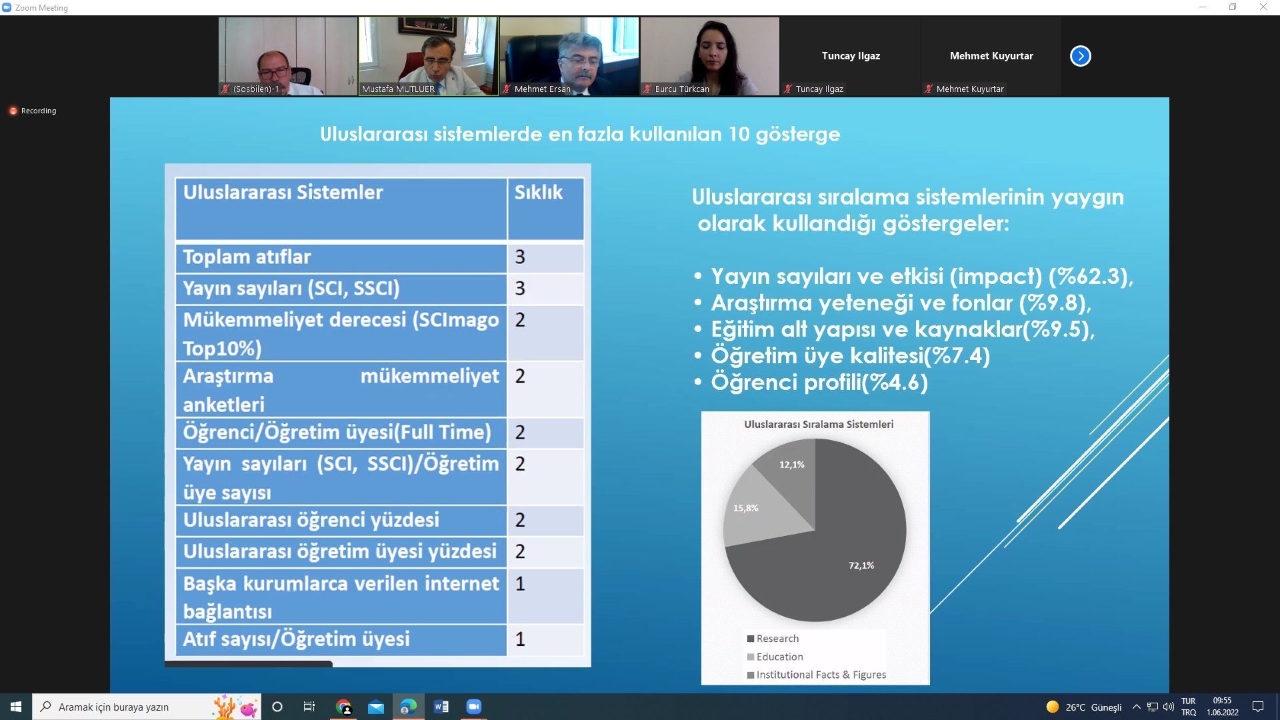Click the 'Uluslararası öğretim üyesi yüzdesi' row

point(379,552)
